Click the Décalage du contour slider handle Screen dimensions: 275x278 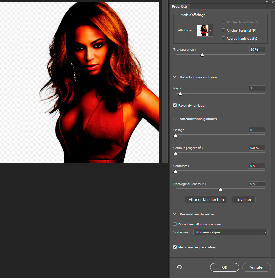point(220,189)
